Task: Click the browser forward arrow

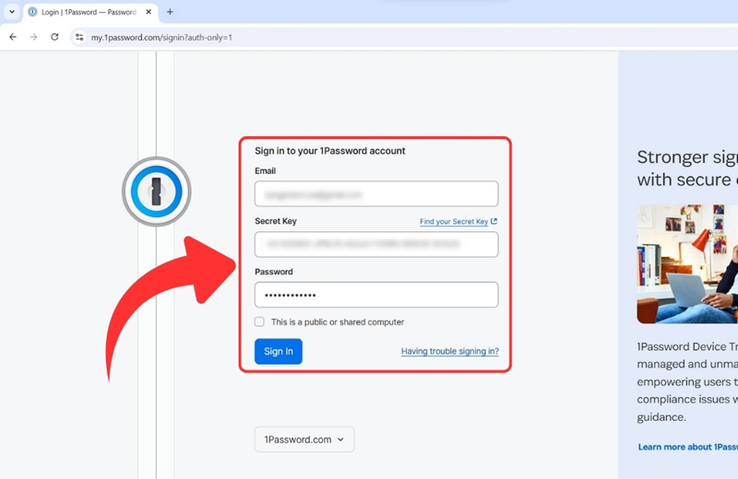Action: pyautogui.click(x=33, y=37)
